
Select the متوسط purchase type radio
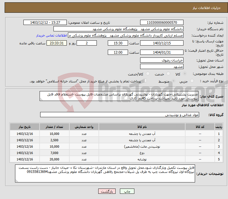point(173,81)
